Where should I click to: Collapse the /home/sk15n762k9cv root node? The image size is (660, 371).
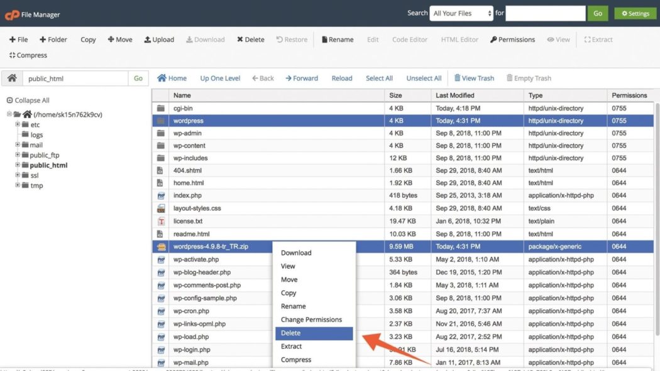(x=9, y=114)
